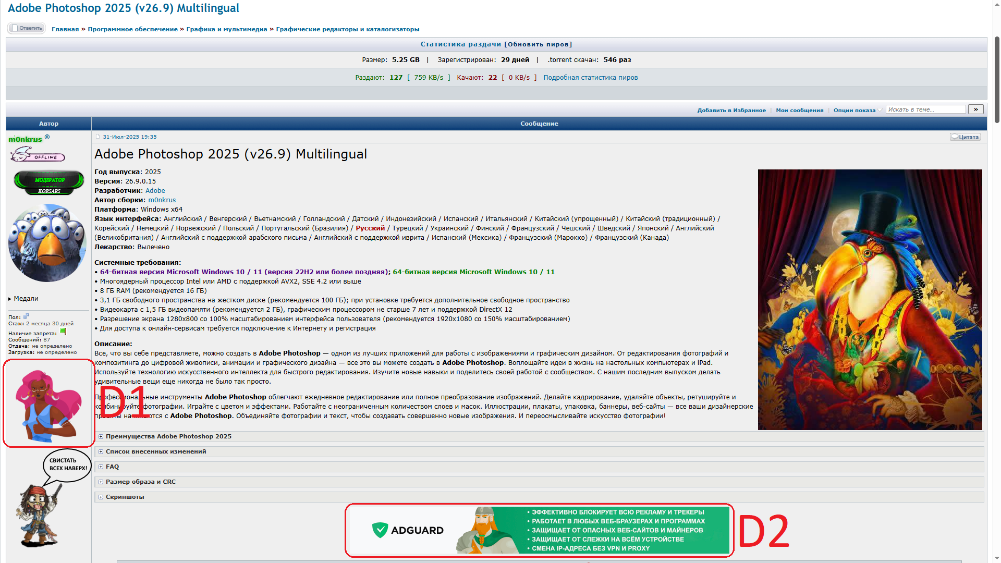Click the Русский language text
This screenshot has width=1001, height=563.
370,228
